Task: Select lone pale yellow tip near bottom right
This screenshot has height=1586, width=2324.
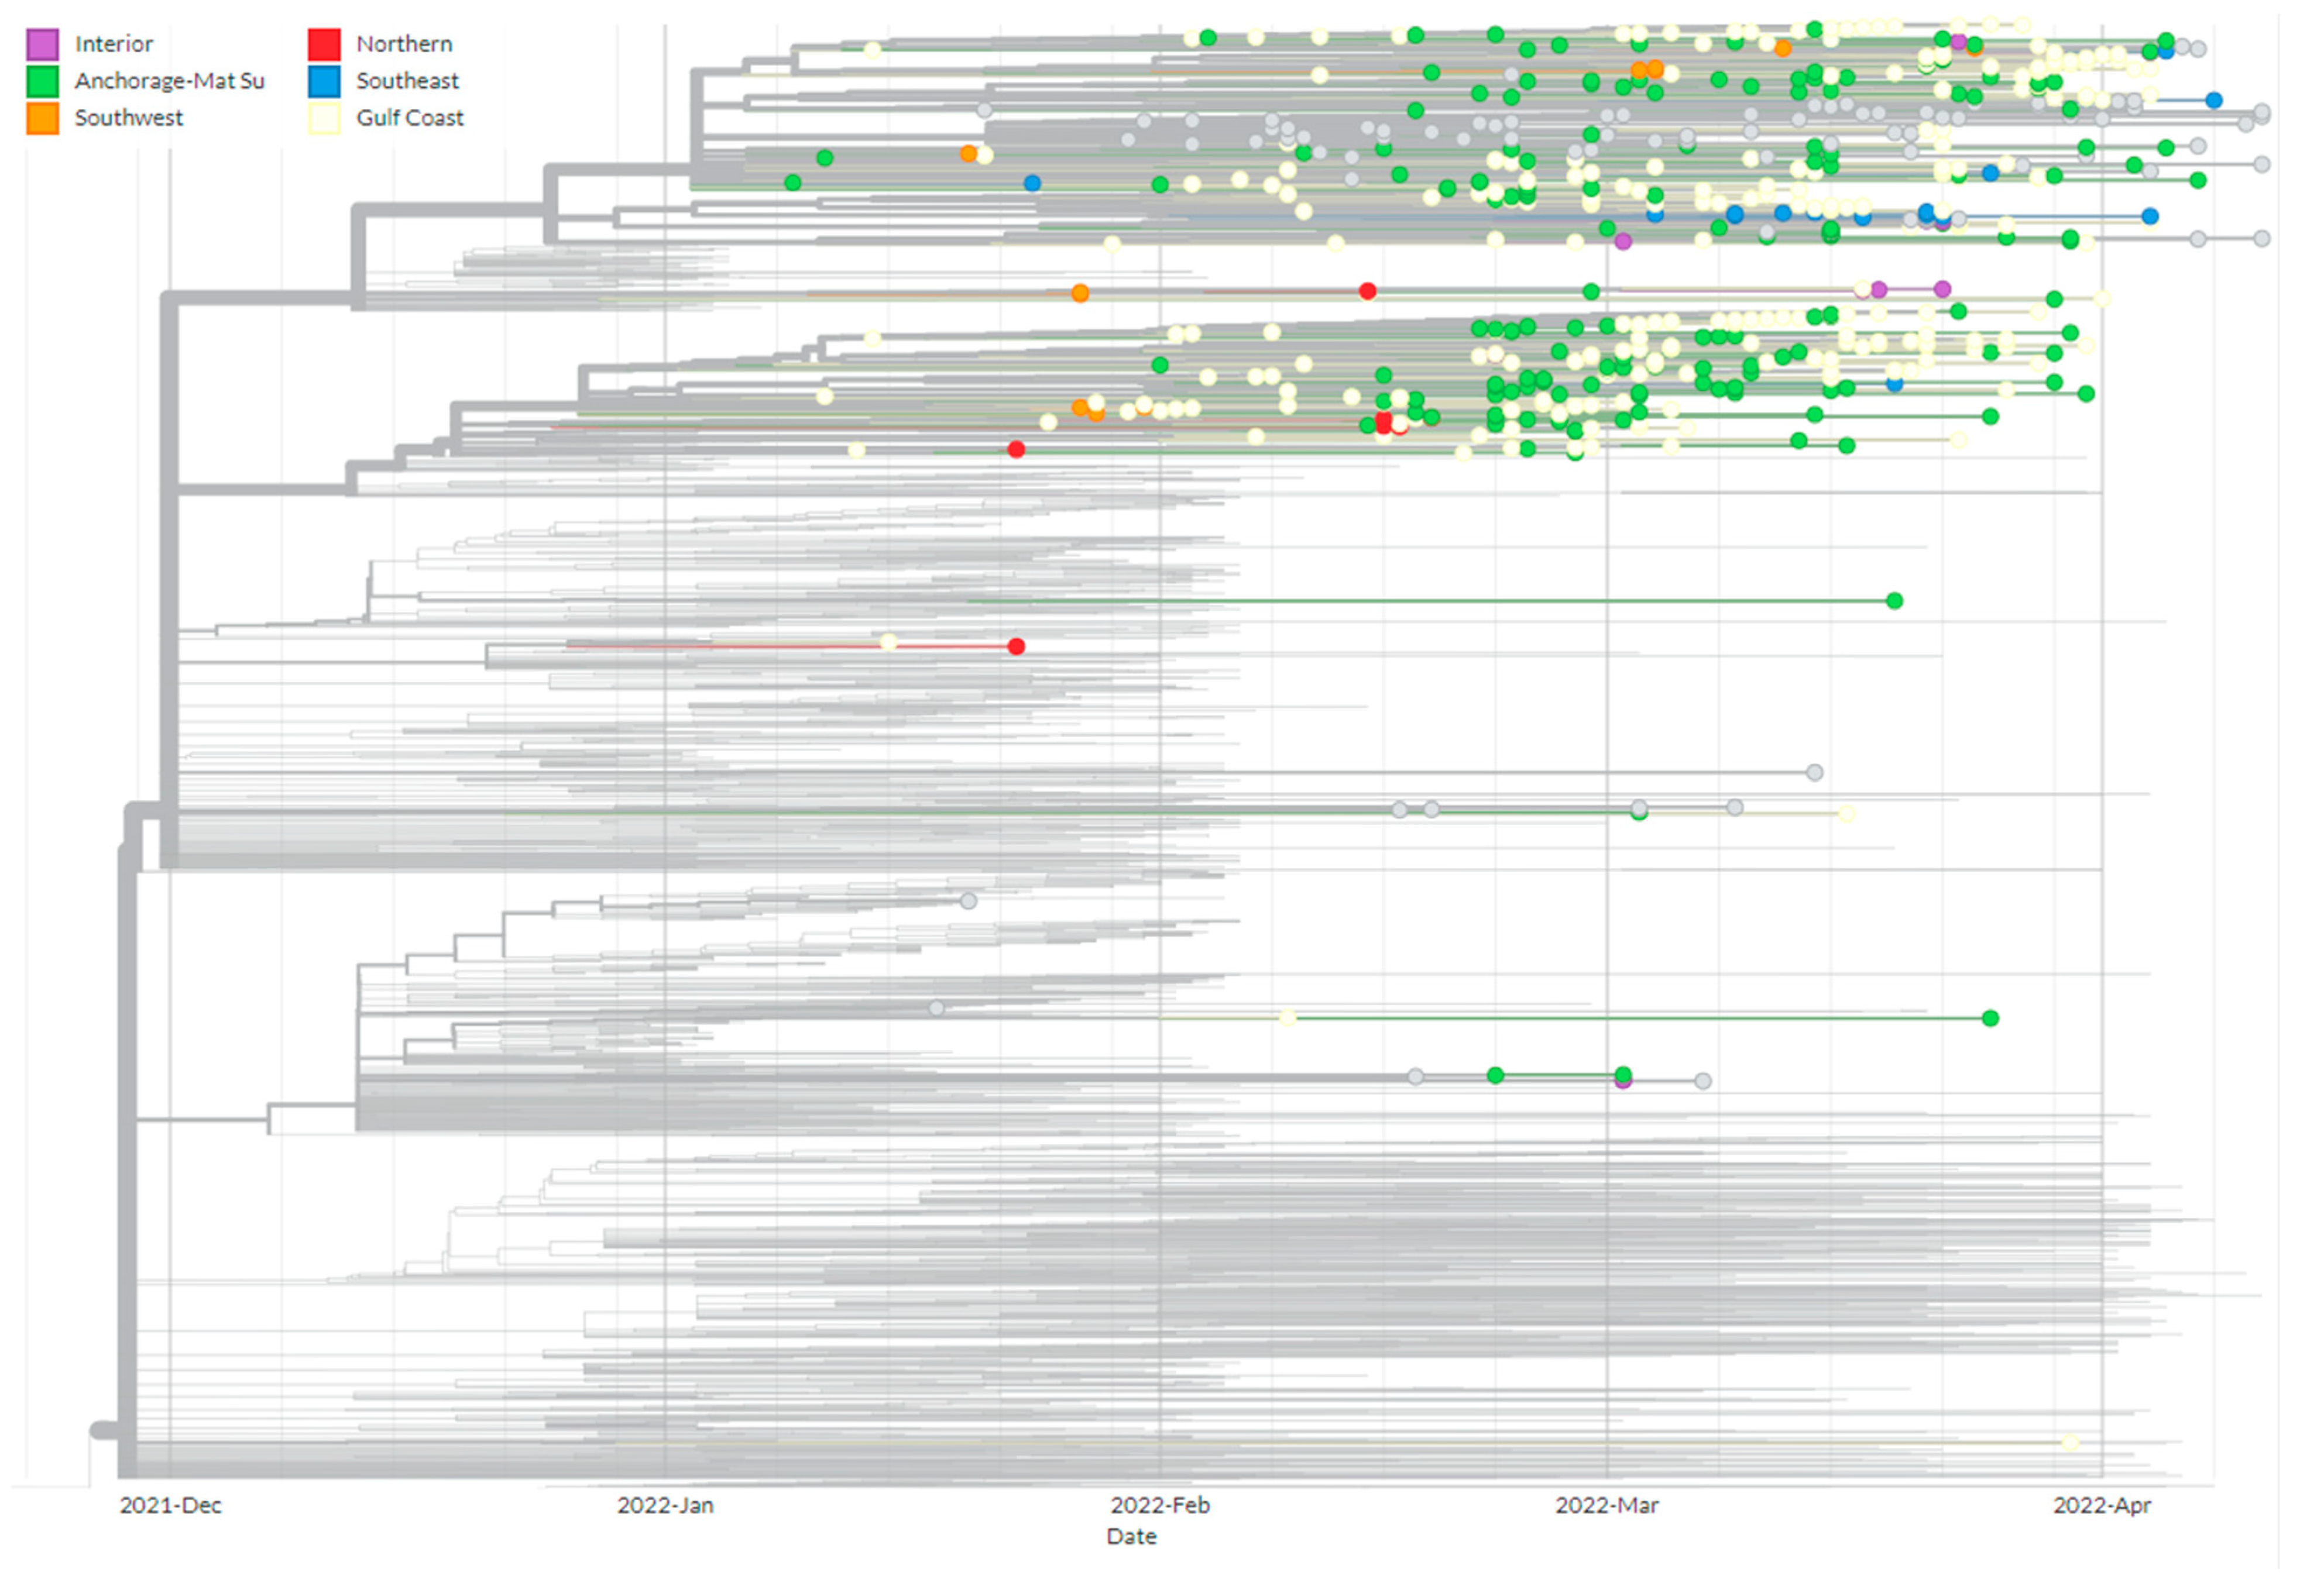Action: [x=2070, y=1442]
